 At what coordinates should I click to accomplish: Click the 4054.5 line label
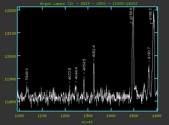(x=84, y=65)
